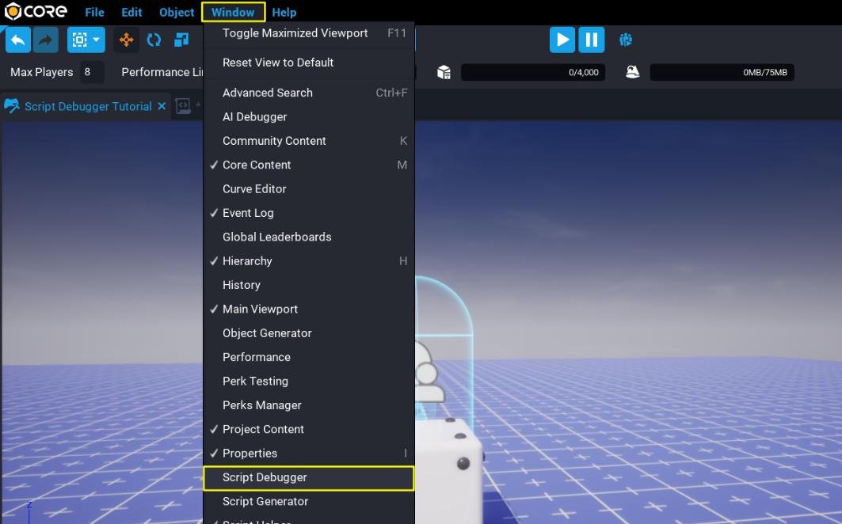Click the Redo arrow button

[x=45, y=40]
